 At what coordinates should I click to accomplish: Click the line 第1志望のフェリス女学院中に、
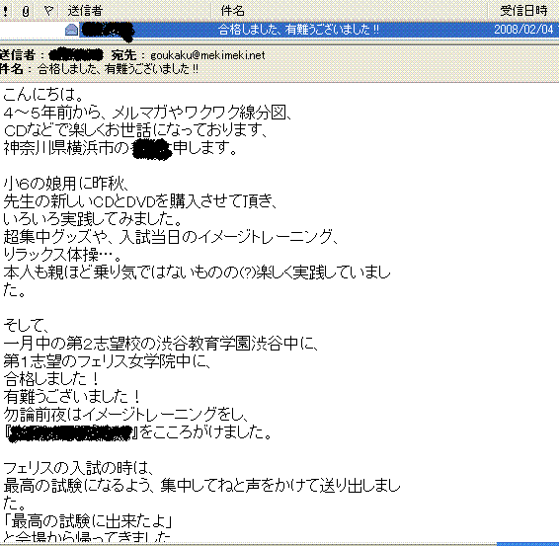(108, 361)
